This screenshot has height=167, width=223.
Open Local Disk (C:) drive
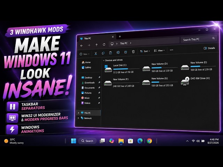pyautogui.click(x=122, y=69)
